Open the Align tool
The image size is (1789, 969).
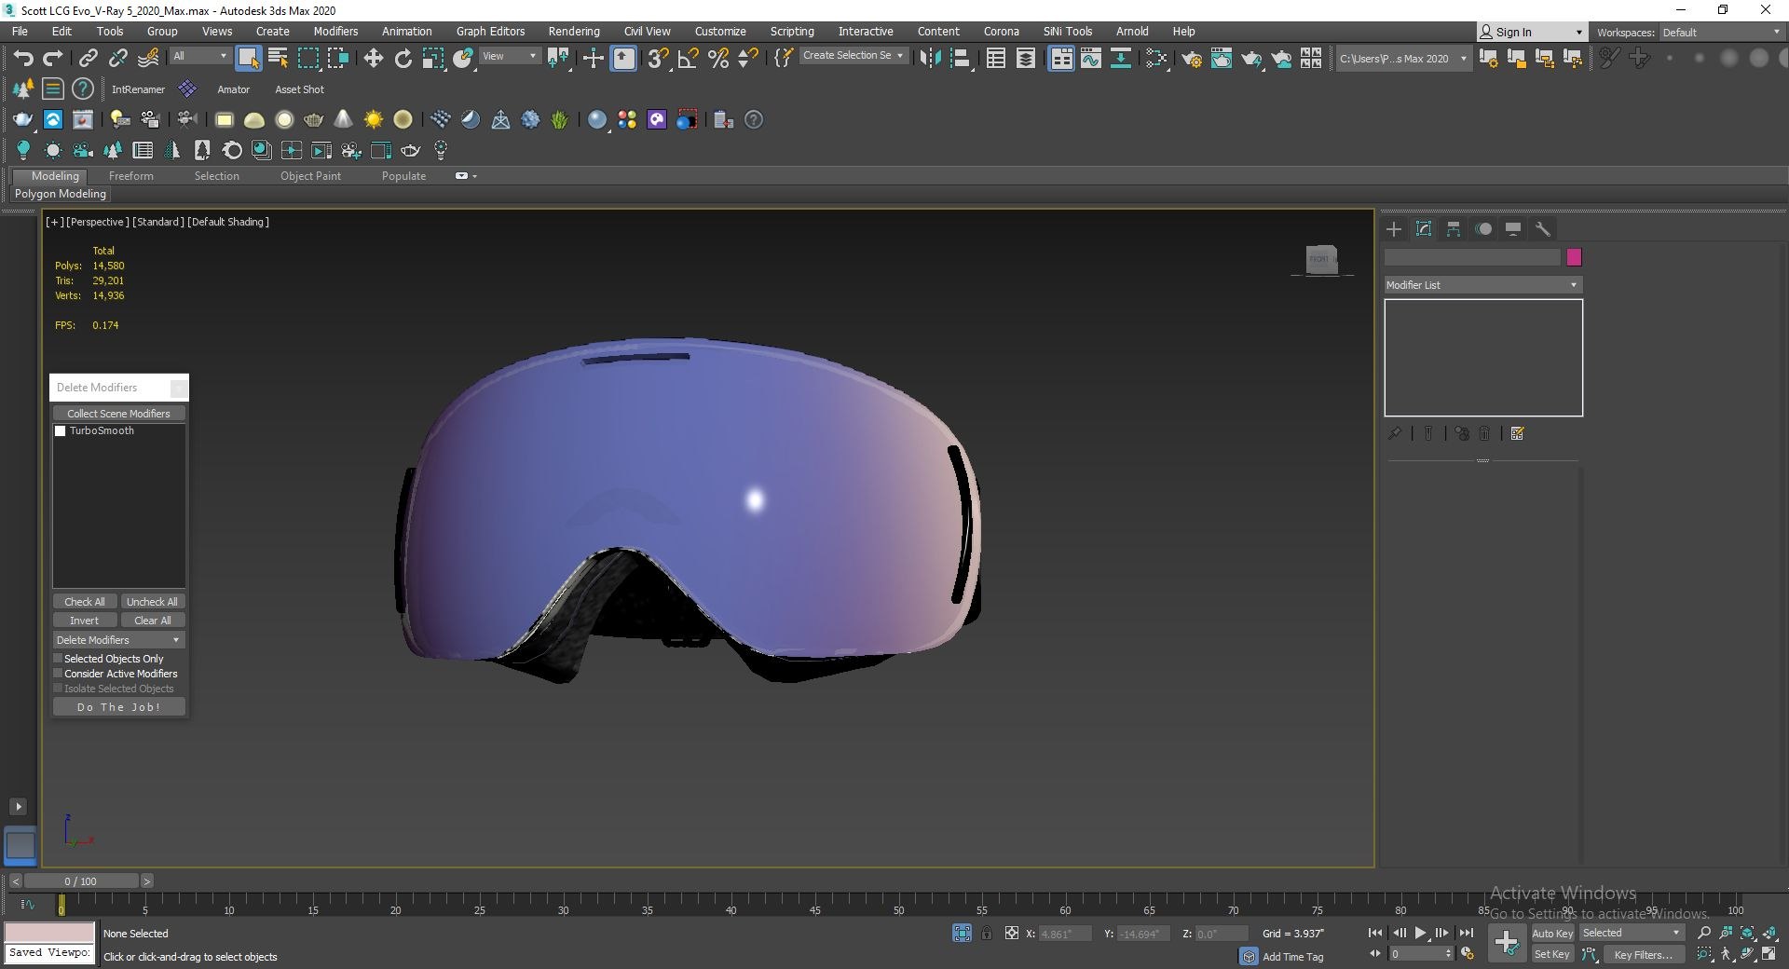coord(960,59)
